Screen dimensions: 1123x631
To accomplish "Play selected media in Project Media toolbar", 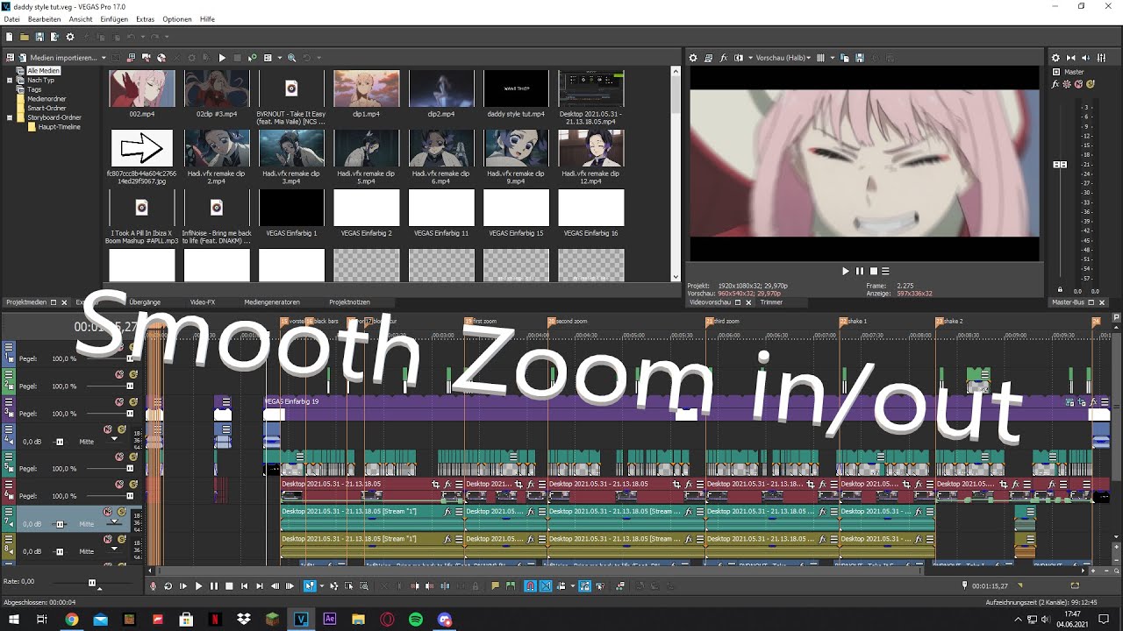I will point(222,58).
